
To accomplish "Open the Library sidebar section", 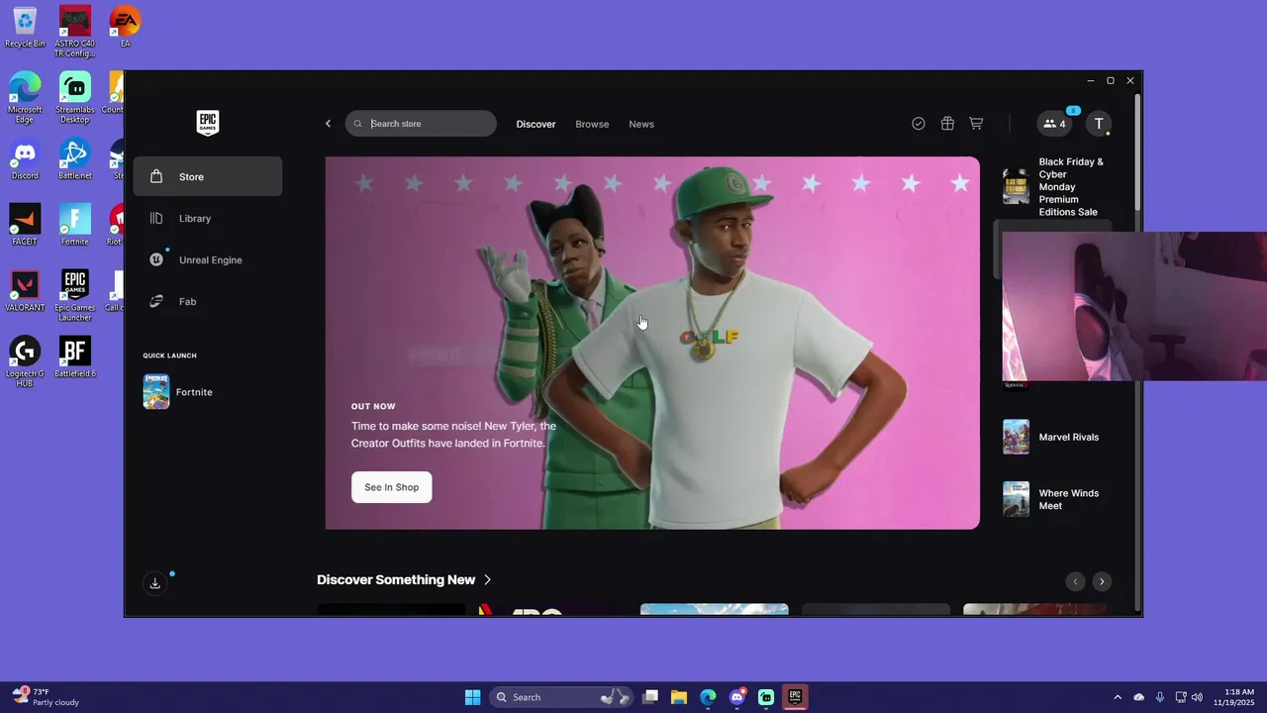I will click(x=208, y=218).
